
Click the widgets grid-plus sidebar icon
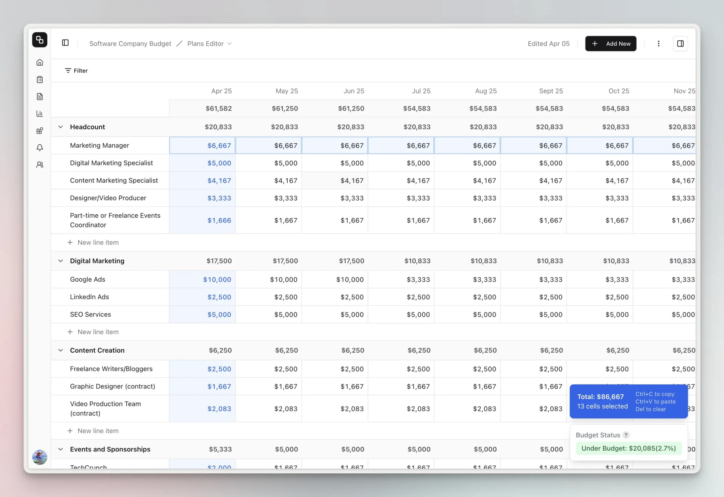pyautogui.click(x=40, y=131)
